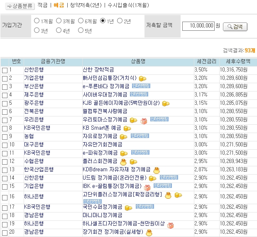Switch to the 수시입출식(1개월) category tab
This screenshot has height=237, width=257.
pyautogui.click(x=128, y=5)
